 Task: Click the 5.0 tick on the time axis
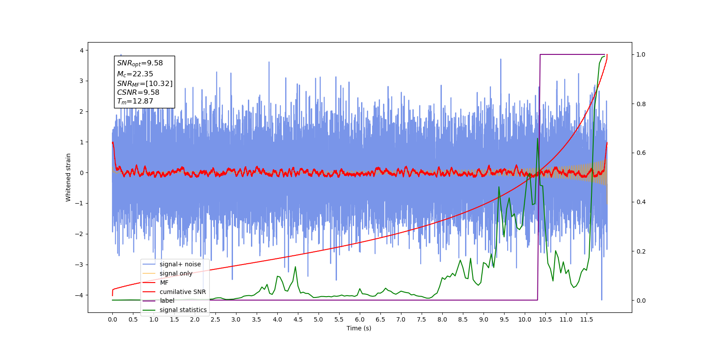coord(319,319)
